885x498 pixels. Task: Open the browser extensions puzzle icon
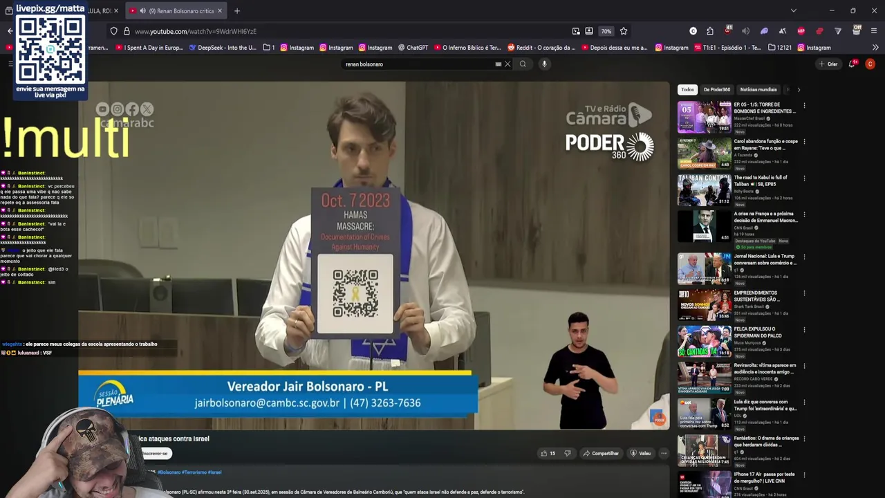tap(710, 31)
